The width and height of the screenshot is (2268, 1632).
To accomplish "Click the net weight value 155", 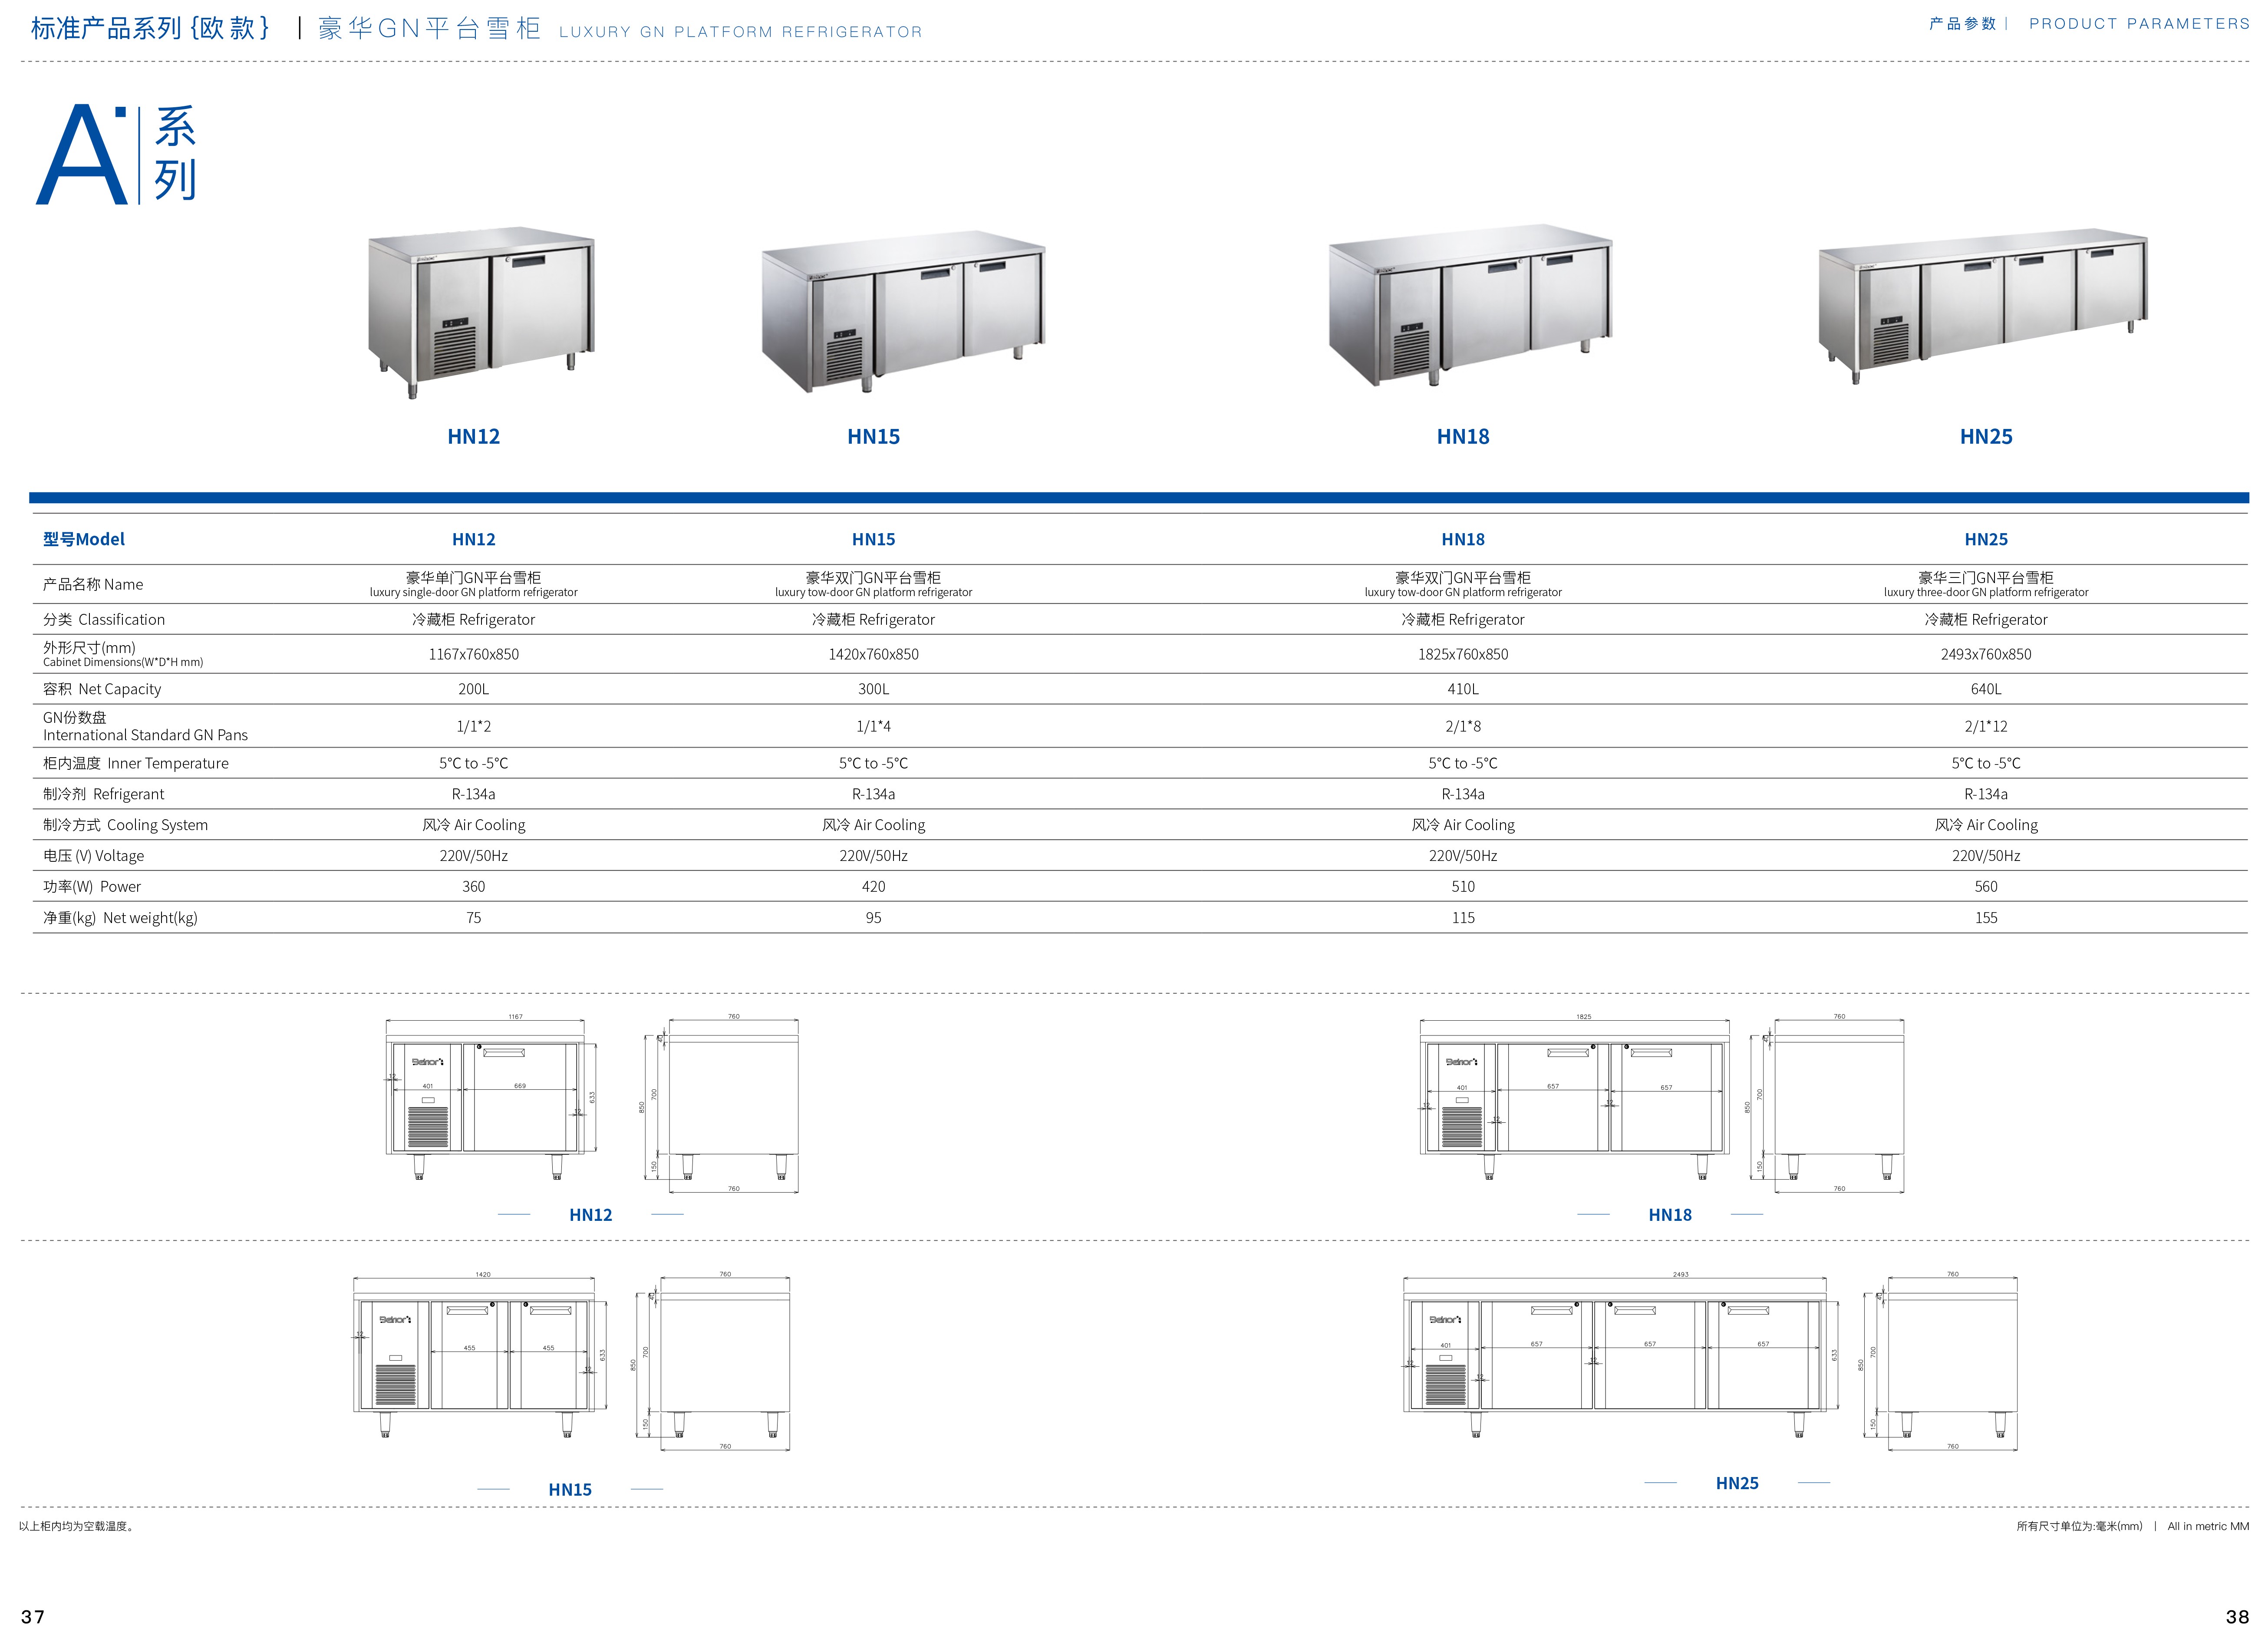I will tap(1986, 918).
